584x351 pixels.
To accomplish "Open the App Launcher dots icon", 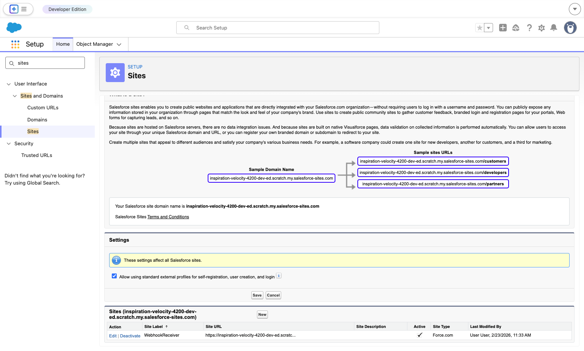I will (15, 44).
